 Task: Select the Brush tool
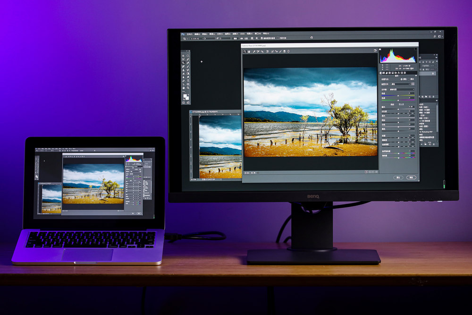point(188,67)
